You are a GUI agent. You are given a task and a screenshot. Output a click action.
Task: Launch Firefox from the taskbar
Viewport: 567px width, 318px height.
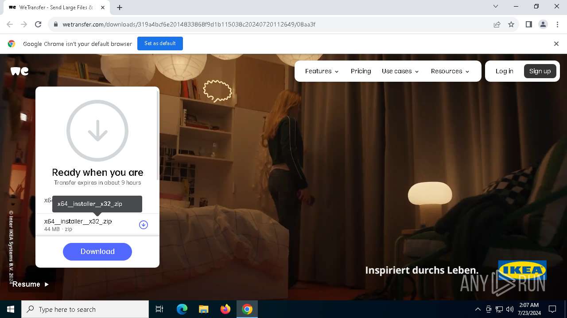[x=225, y=309]
